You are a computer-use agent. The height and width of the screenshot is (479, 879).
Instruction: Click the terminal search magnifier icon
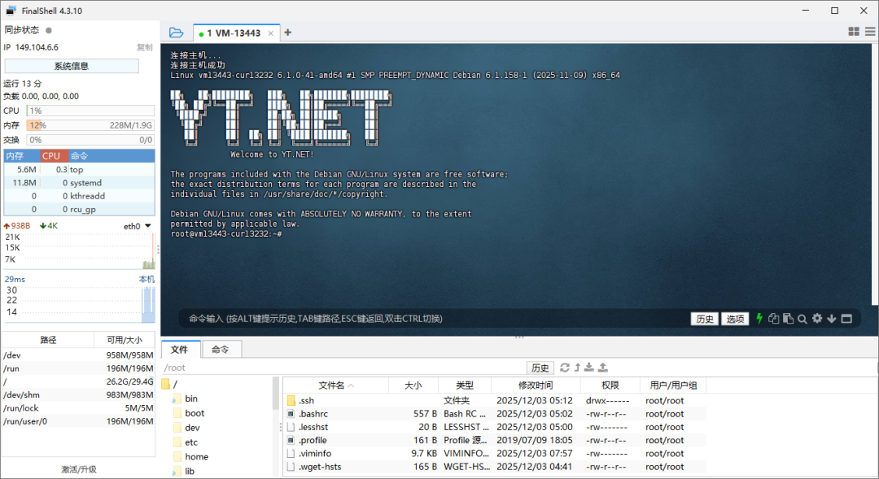click(802, 319)
